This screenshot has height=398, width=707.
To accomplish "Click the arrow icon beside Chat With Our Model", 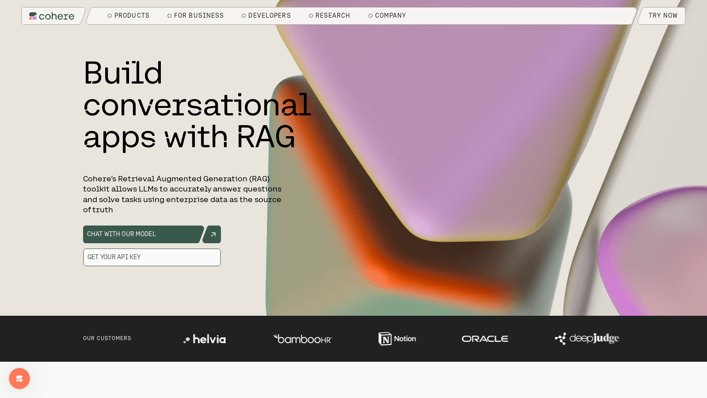I will [212, 234].
